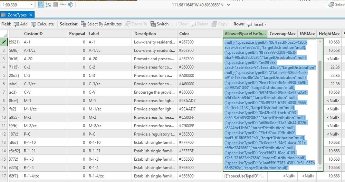Click color value #FFFFBE in row R-1-21
This screenshot has height=182, width=345.
click(x=200, y=151)
